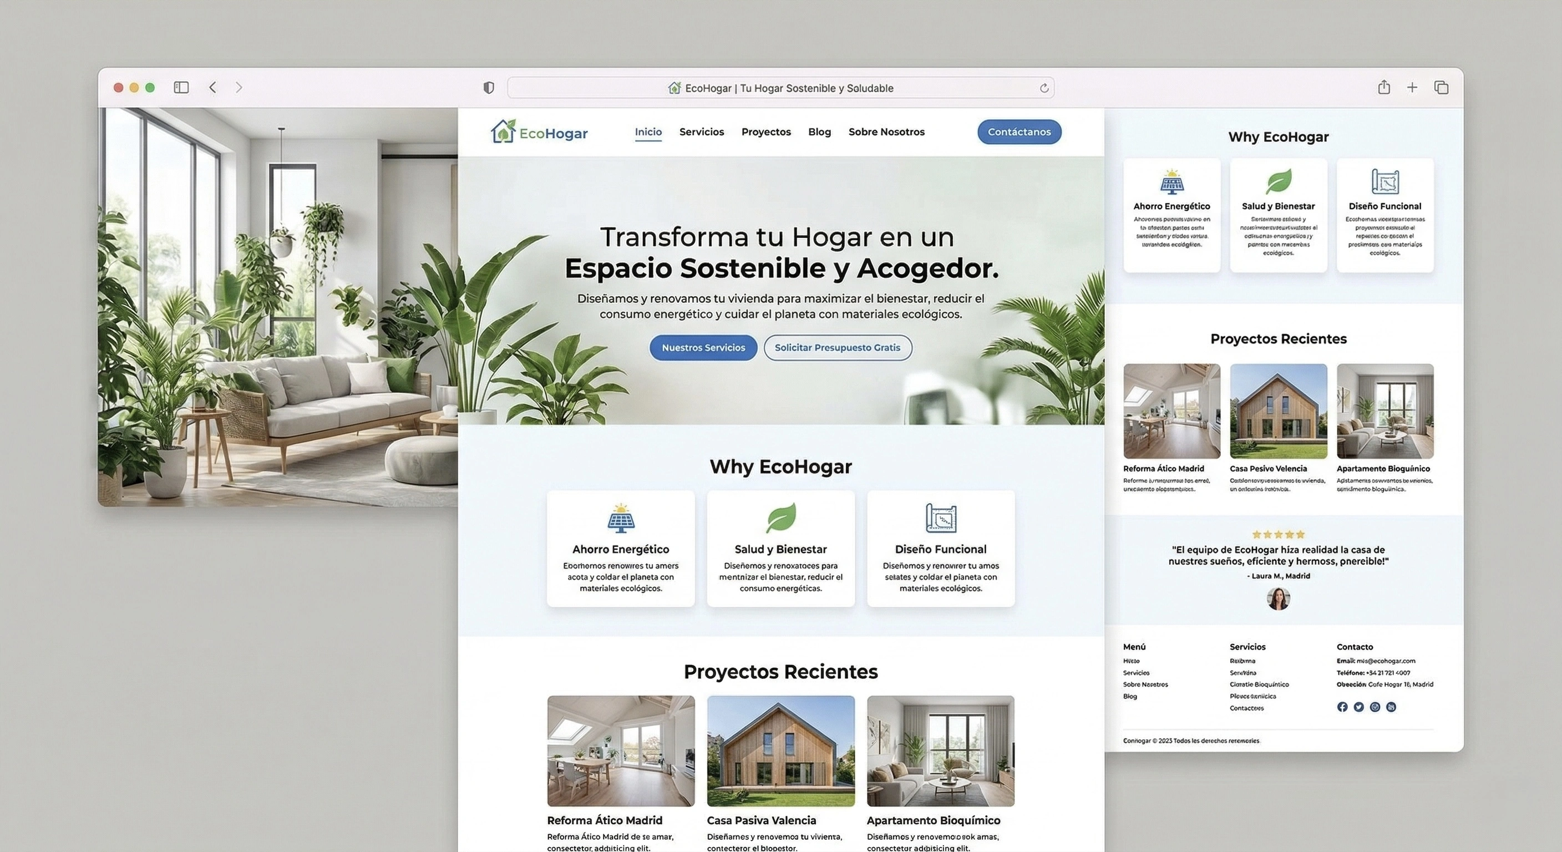The width and height of the screenshot is (1562, 852).
Task: Click the share icon in the browser toolbar
Action: tap(1384, 87)
